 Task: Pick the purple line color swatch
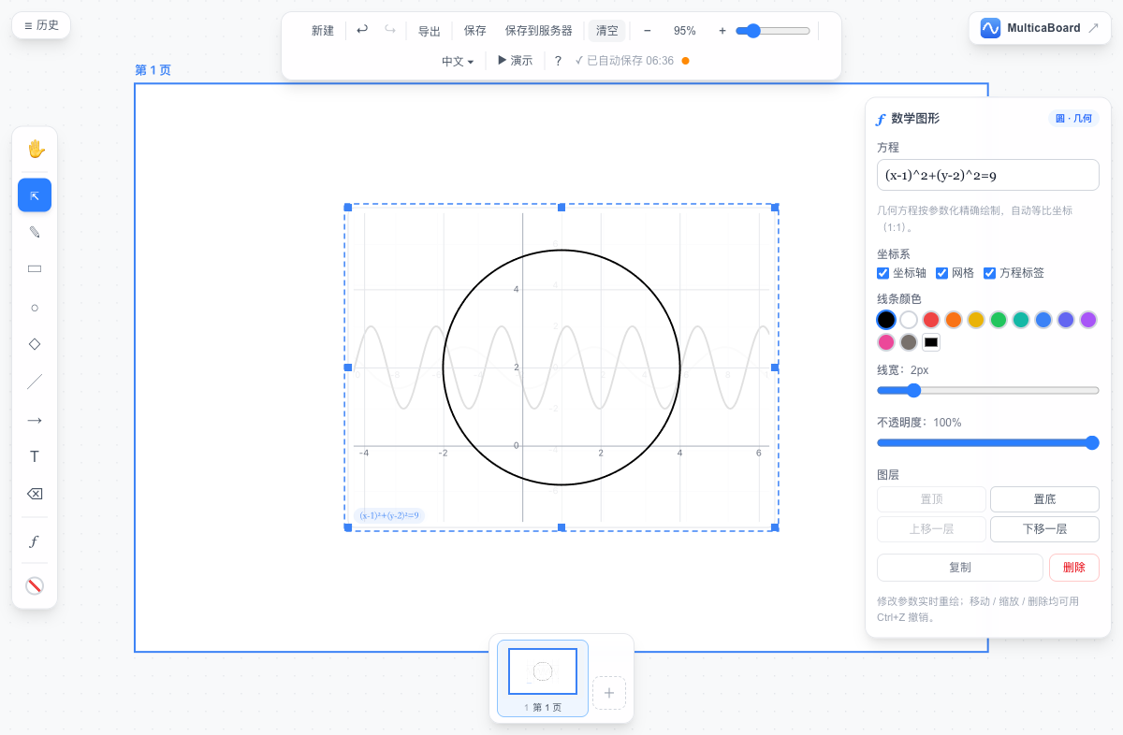click(1088, 320)
